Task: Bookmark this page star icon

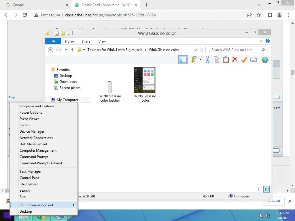Action: [259, 15]
